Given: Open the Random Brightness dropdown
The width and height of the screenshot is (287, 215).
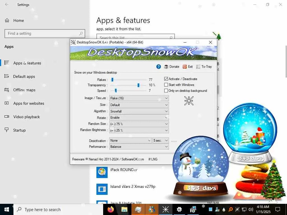Looking at the screenshot, I should tap(139, 130).
